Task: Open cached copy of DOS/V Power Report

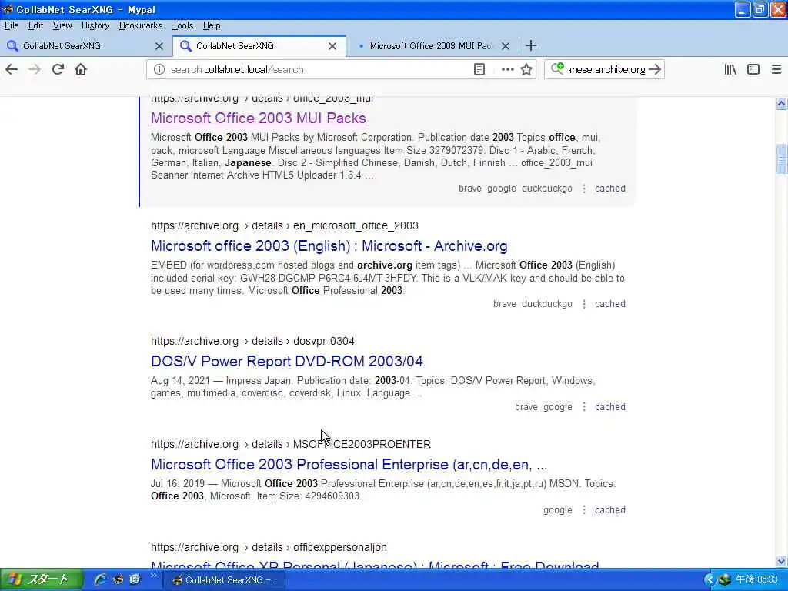Action: click(610, 407)
